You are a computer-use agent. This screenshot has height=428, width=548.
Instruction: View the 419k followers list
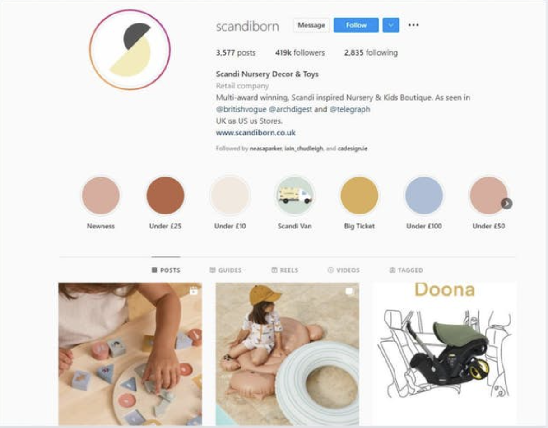300,53
